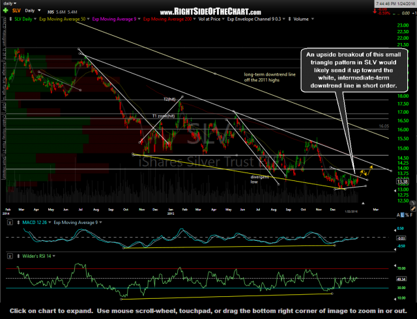Click the red down-arrow price change icon
Viewport: 417px width, 319px height.
[375, 11]
